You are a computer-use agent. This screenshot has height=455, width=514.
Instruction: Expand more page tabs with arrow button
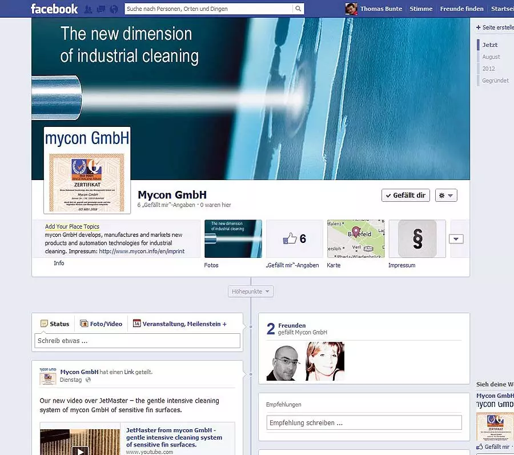456,239
